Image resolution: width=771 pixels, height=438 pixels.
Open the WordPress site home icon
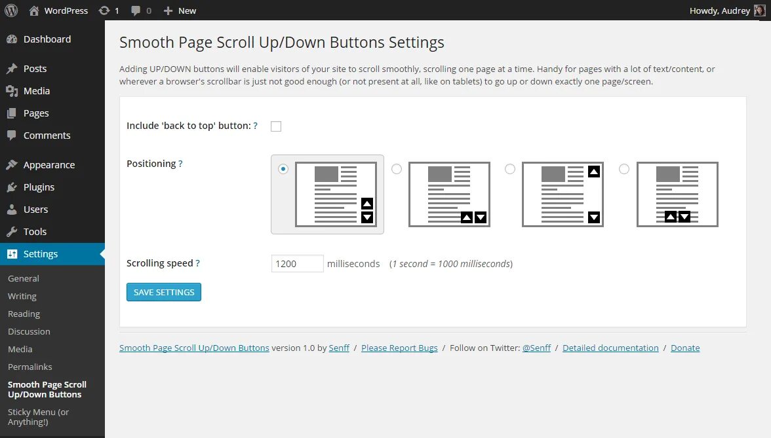point(34,10)
